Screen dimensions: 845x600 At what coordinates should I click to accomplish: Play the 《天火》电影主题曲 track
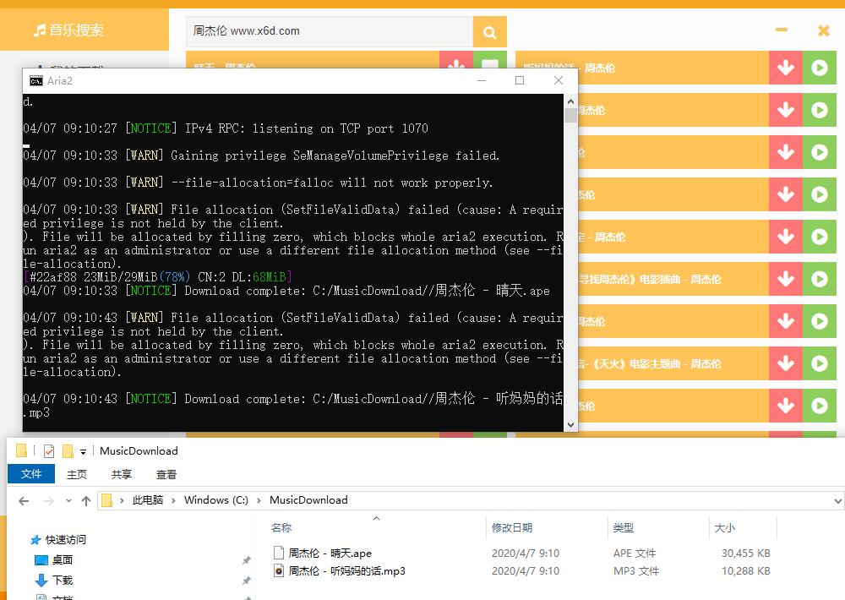click(819, 363)
